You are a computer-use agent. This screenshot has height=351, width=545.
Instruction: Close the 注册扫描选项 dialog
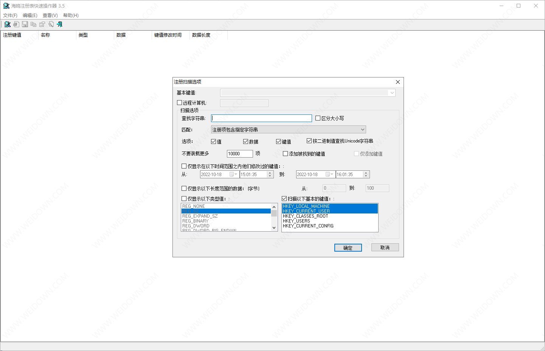(x=397, y=82)
